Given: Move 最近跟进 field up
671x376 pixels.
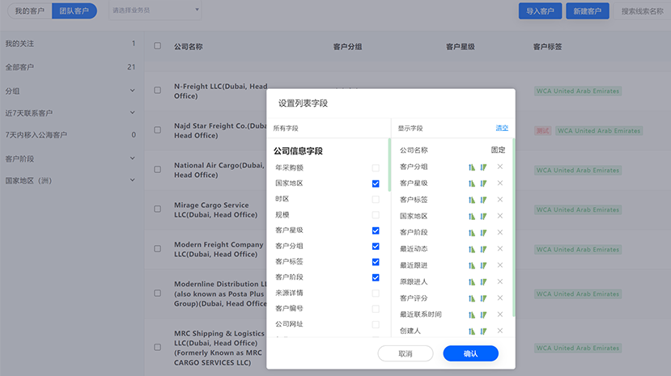Looking at the screenshot, I should coord(472,265).
